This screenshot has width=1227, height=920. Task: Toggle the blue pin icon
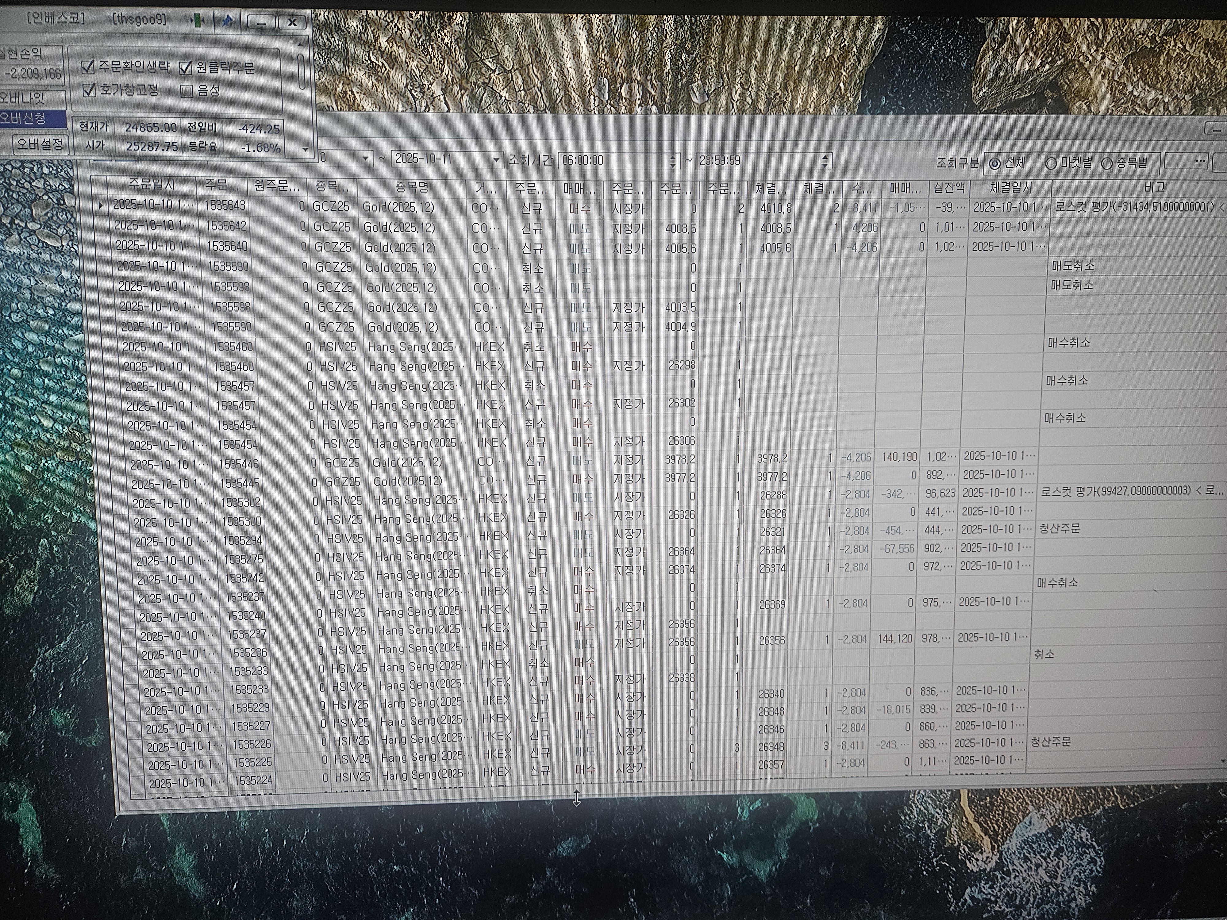pyautogui.click(x=227, y=21)
